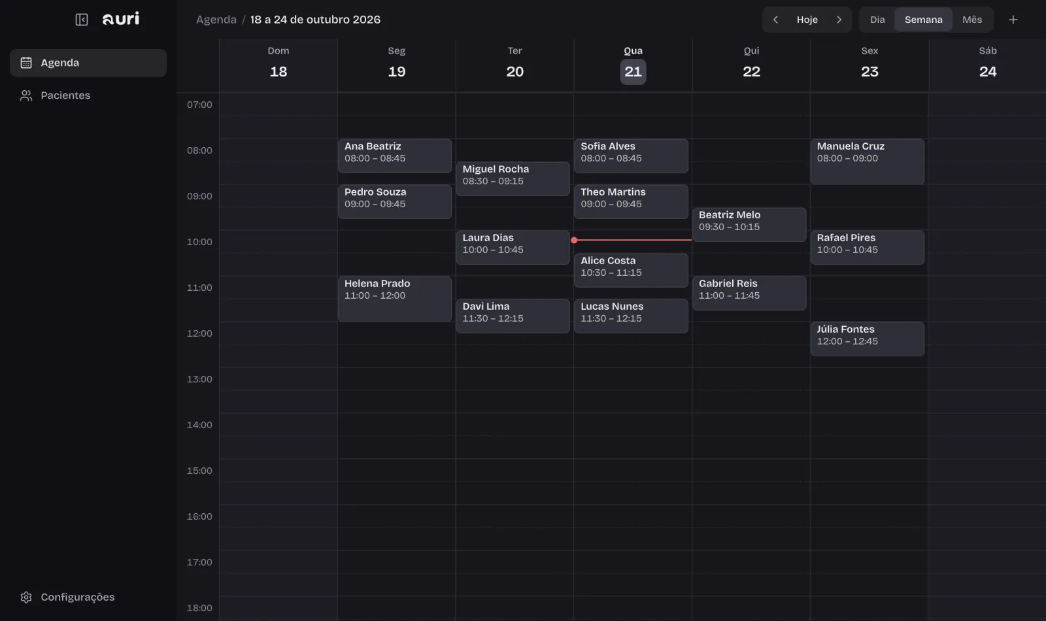Open Theo Martins 09:00 appointment
Viewport: 1046px width, 621px height.
point(631,201)
